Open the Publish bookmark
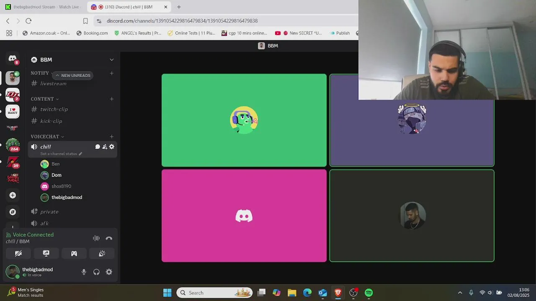 340,33
